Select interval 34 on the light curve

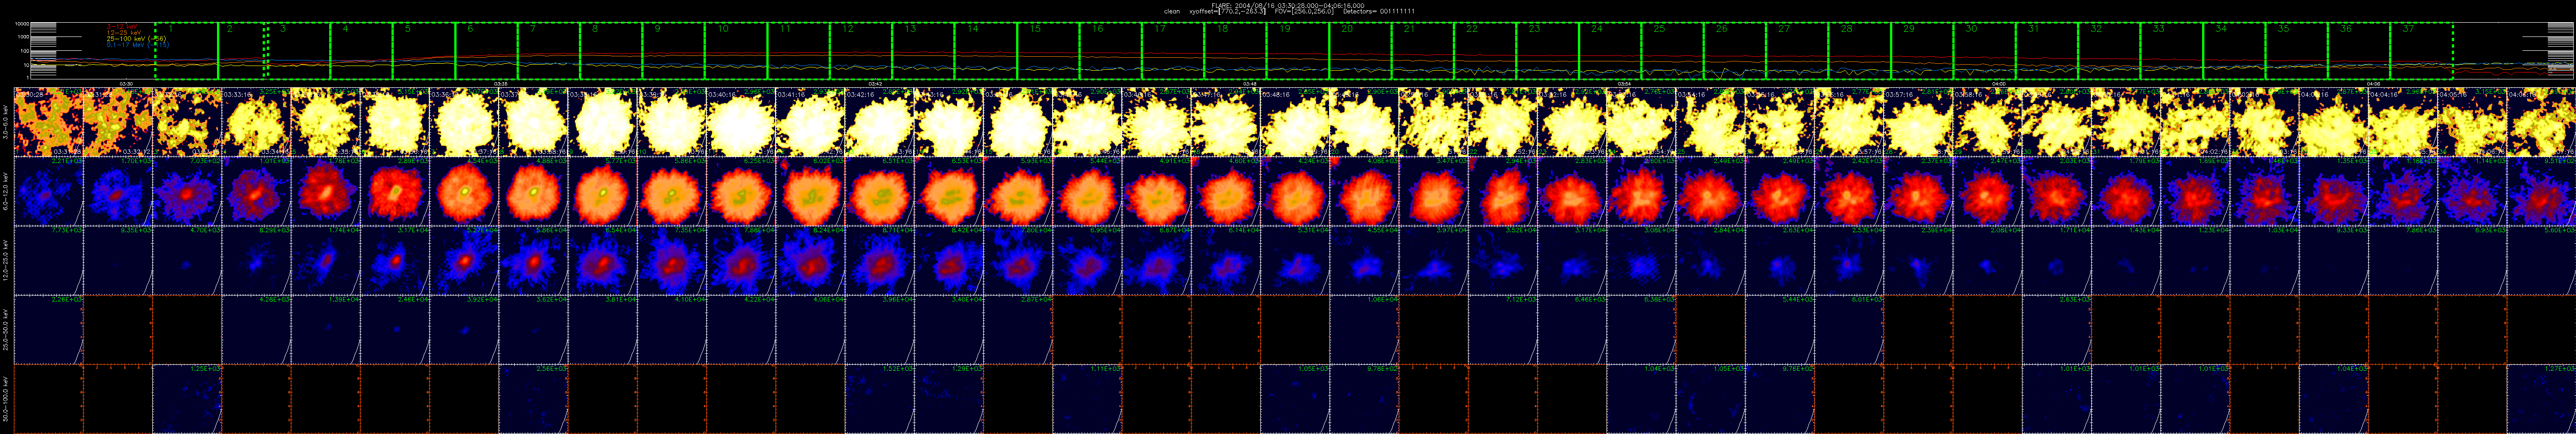tap(2234, 50)
